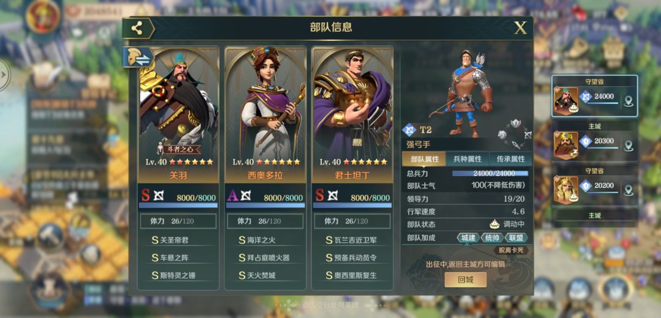The width and height of the screenshot is (661, 318).
Task: Toggle the 联盟 bonus tag
Action: [x=516, y=237]
